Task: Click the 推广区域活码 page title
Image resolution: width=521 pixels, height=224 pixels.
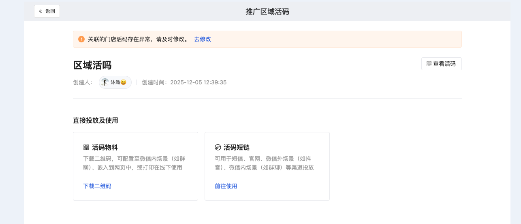Action: click(x=267, y=11)
